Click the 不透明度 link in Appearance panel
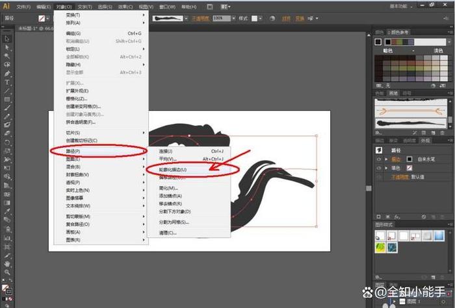The height and width of the screenshot is (308, 455). 400,177
